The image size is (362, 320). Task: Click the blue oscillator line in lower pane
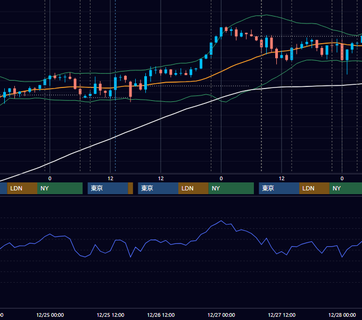162,241
